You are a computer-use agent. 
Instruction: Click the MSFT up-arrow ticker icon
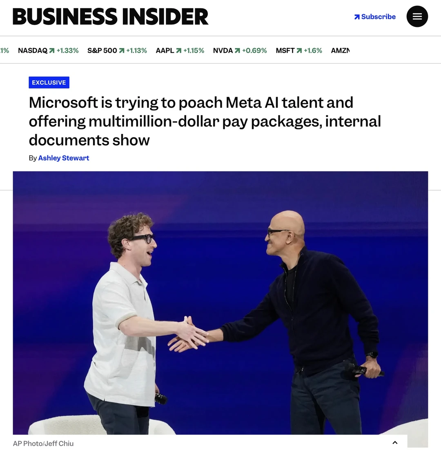coord(299,51)
